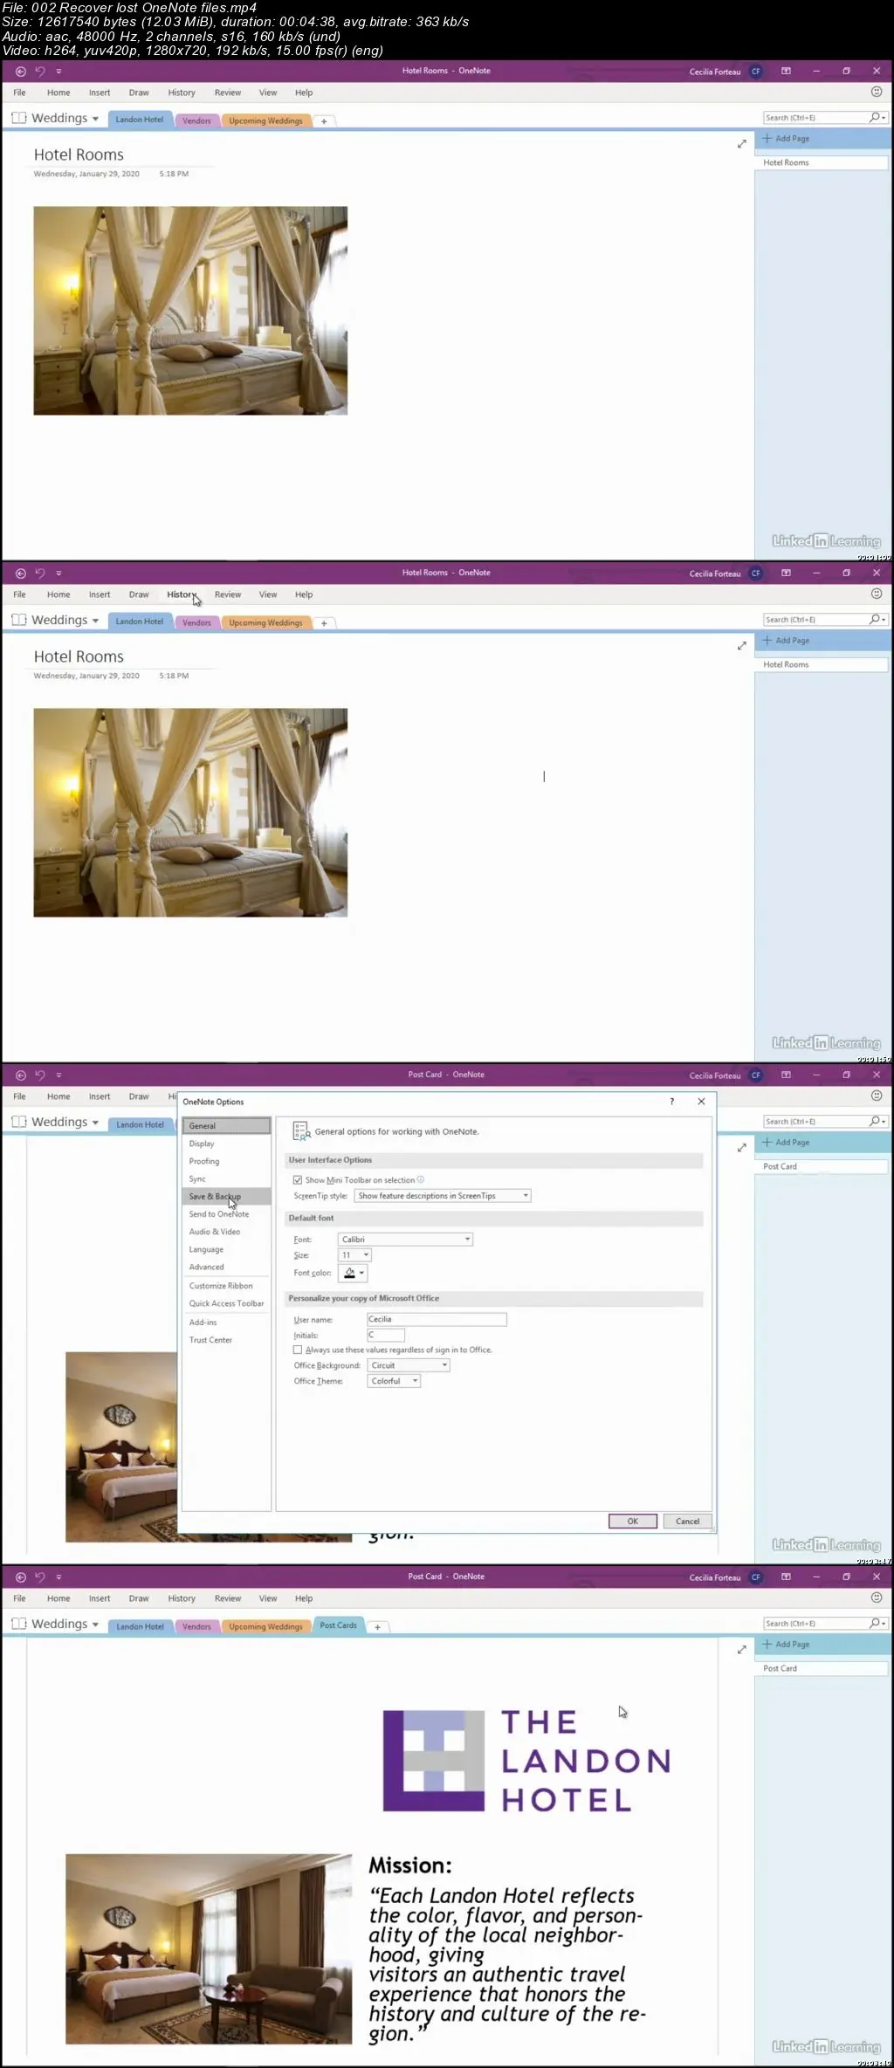Click Vendors section tab in window with Post Cards tab
894x2068 pixels.
pos(197,1626)
